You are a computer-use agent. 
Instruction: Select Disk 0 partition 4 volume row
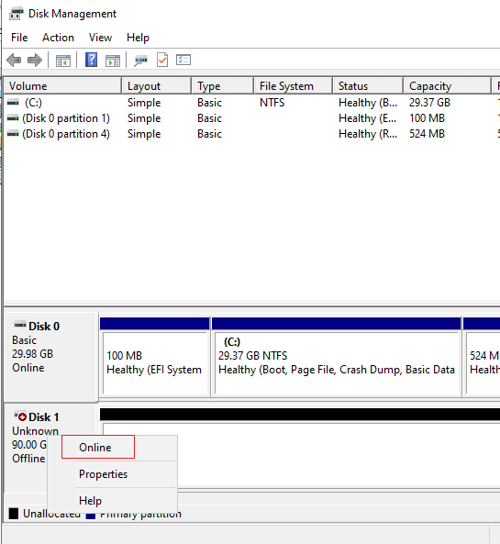(x=250, y=134)
